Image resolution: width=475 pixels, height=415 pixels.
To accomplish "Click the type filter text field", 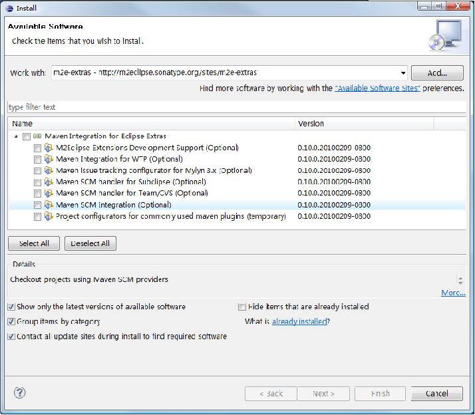I will click(236, 107).
